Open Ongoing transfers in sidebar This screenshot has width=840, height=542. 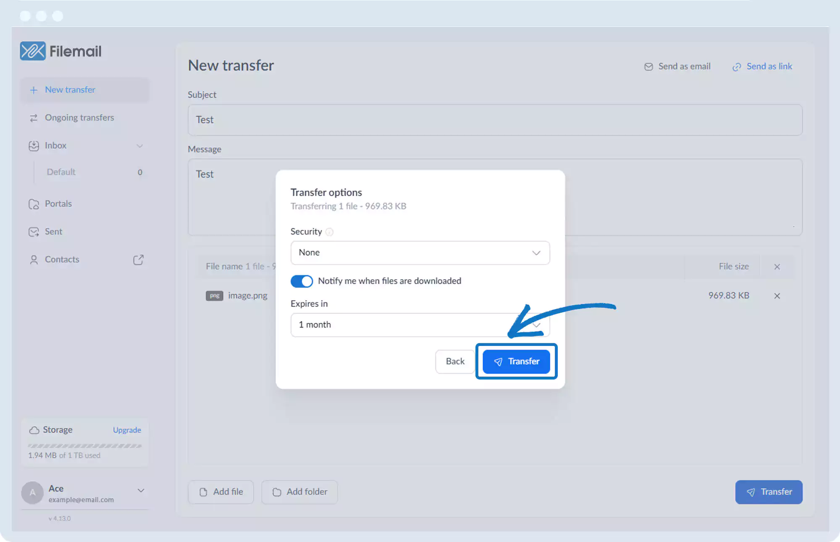79,118
